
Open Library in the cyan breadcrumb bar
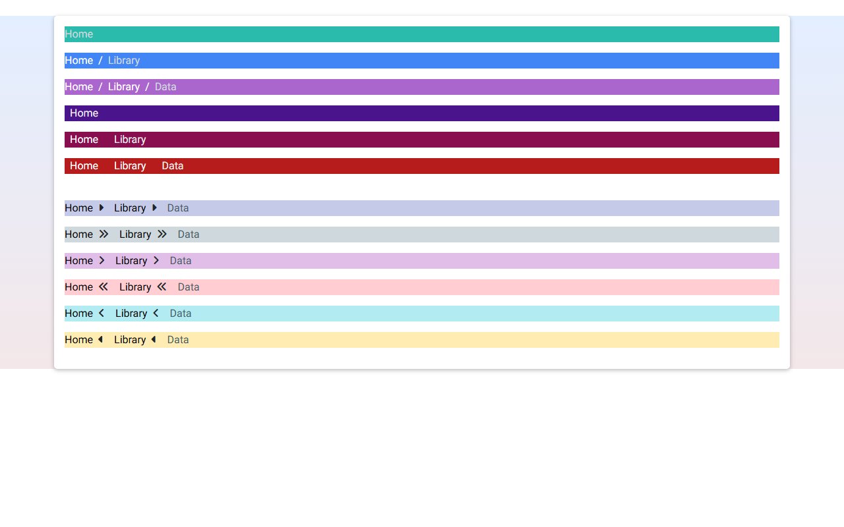click(x=131, y=314)
